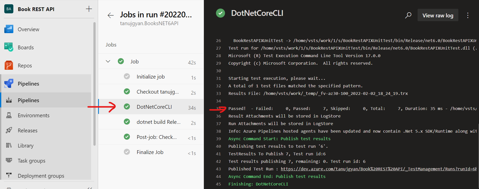Screen dimensions: 479x189
Task: Collapse the Job steps chevron
Action: click(108, 61)
